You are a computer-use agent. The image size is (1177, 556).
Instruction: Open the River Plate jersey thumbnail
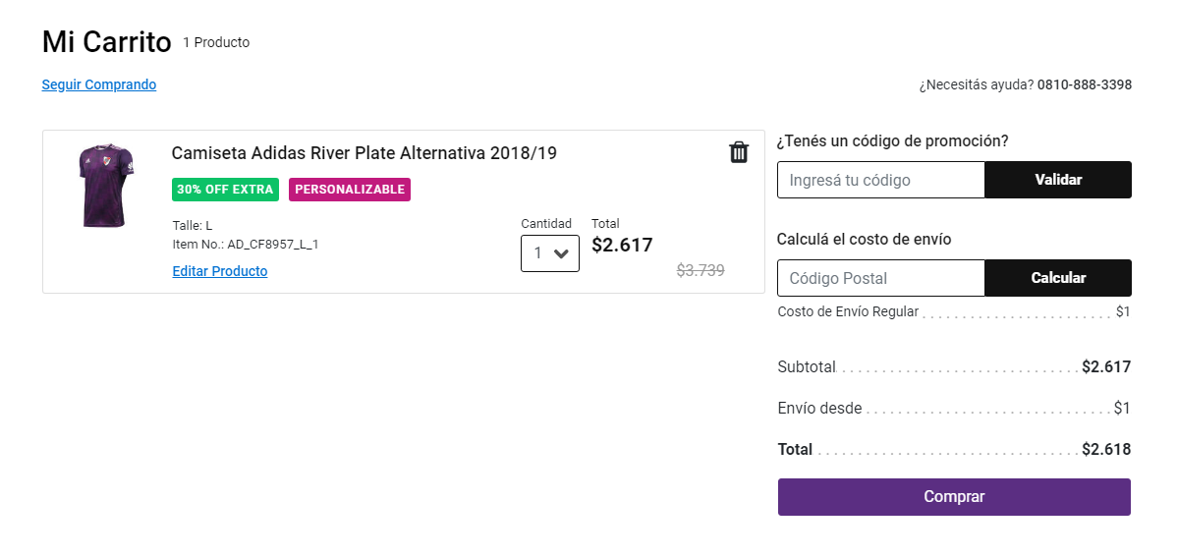[x=106, y=186]
